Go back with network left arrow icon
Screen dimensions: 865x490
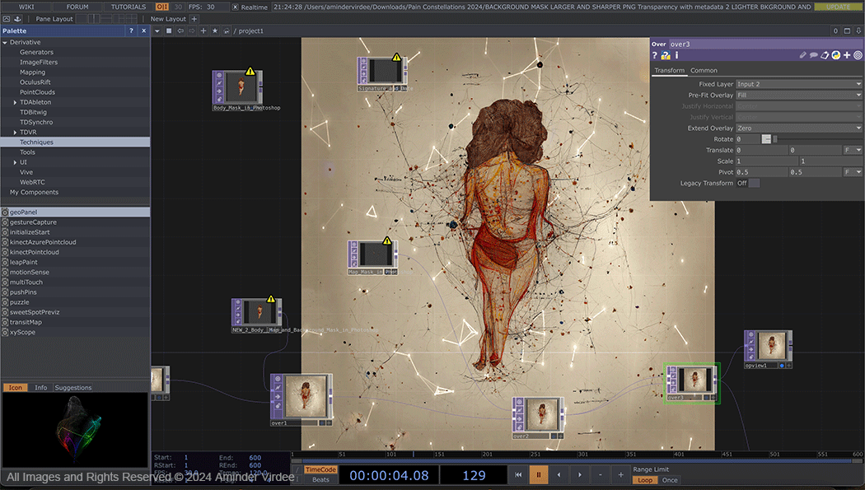(180, 30)
